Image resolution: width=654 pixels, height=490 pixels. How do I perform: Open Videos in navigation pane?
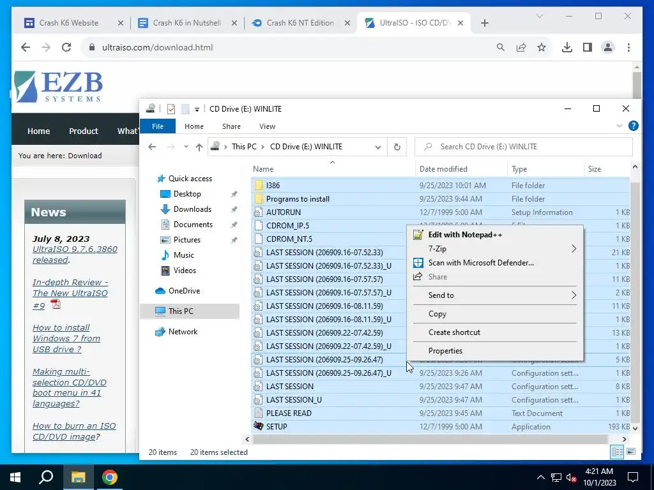pyautogui.click(x=185, y=271)
